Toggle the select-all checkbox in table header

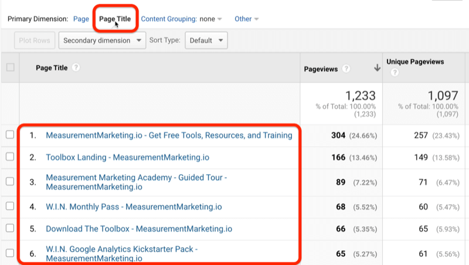(x=11, y=67)
